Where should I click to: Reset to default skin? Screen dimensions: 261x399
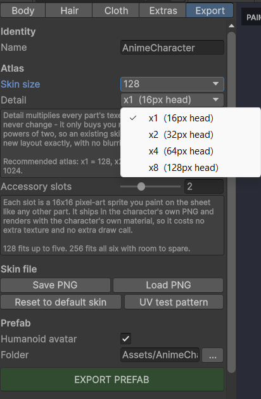tap(61, 302)
